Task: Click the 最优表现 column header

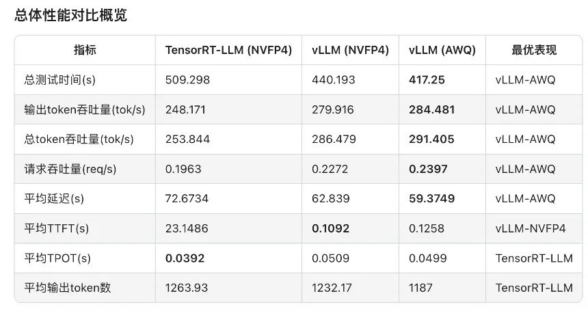Action: click(534, 50)
